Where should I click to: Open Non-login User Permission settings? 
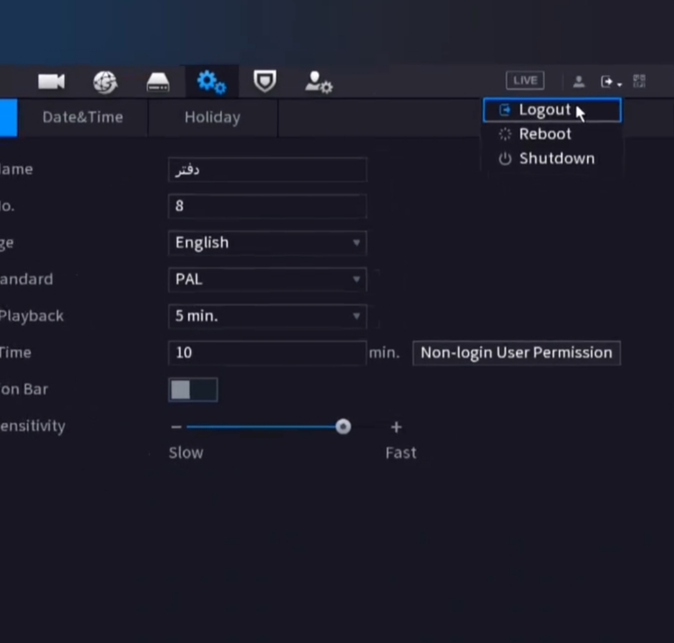pyautogui.click(x=516, y=353)
